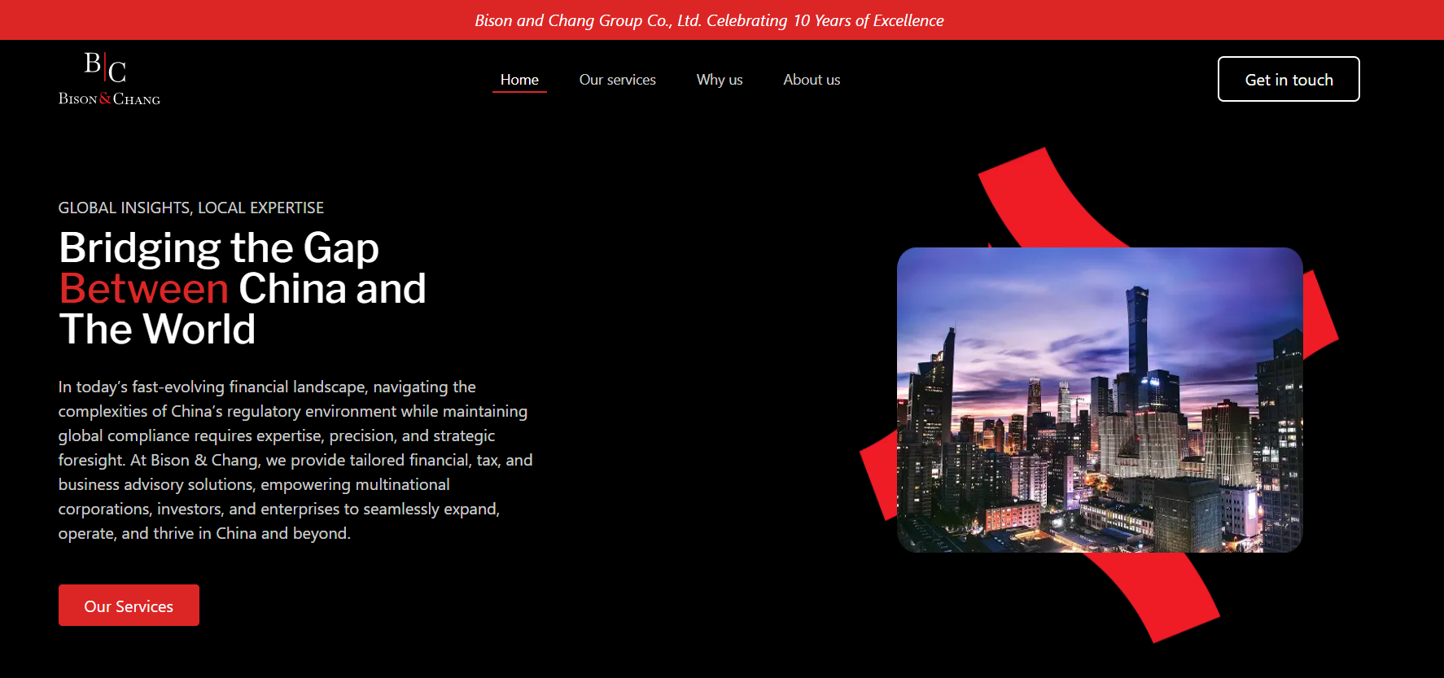This screenshot has height=678, width=1444.
Task: Click The World headline line
Action: click(157, 330)
